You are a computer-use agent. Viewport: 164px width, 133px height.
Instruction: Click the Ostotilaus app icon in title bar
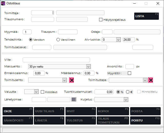click(3, 3)
